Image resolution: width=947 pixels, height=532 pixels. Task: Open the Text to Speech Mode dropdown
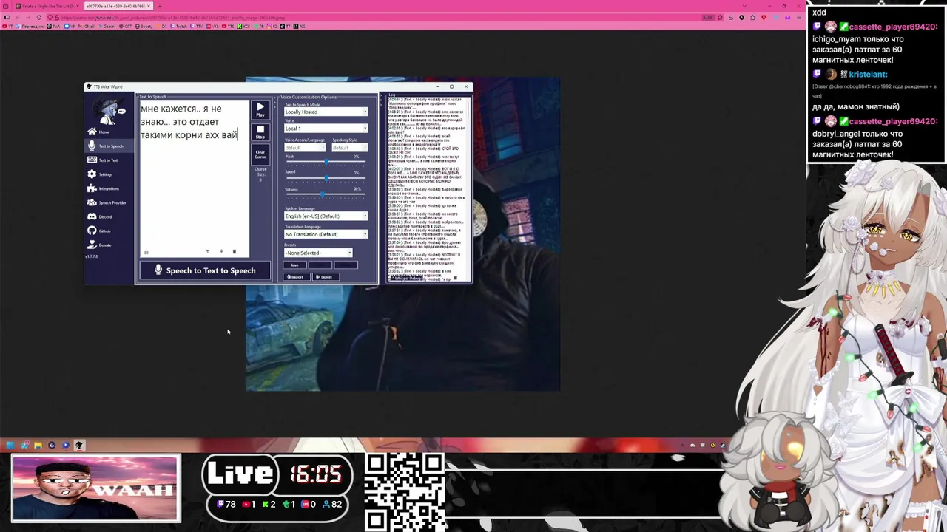point(326,112)
